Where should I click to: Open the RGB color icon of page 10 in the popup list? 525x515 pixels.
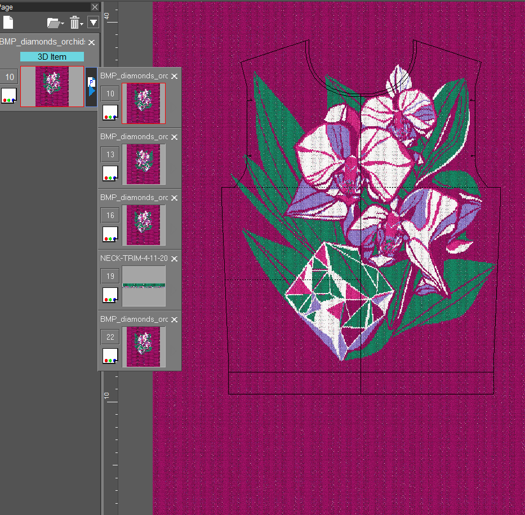pos(110,113)
